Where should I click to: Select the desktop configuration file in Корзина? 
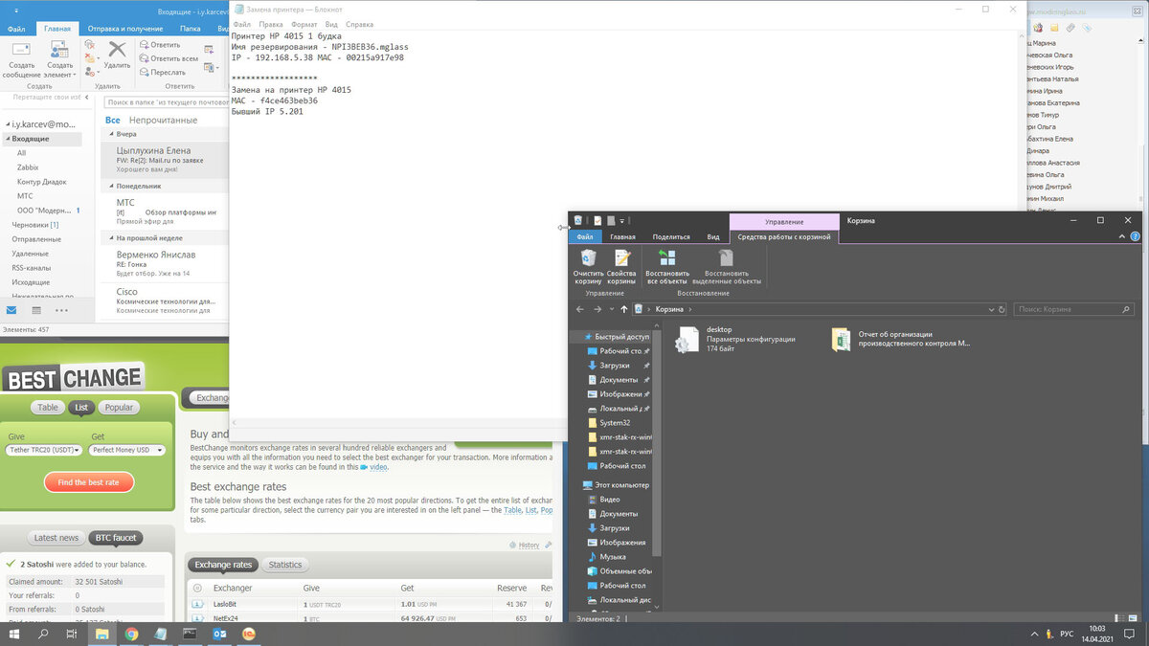[x=735, y=340]
